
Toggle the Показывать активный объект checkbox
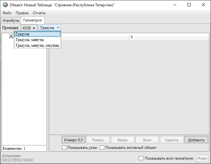point(102,148)
